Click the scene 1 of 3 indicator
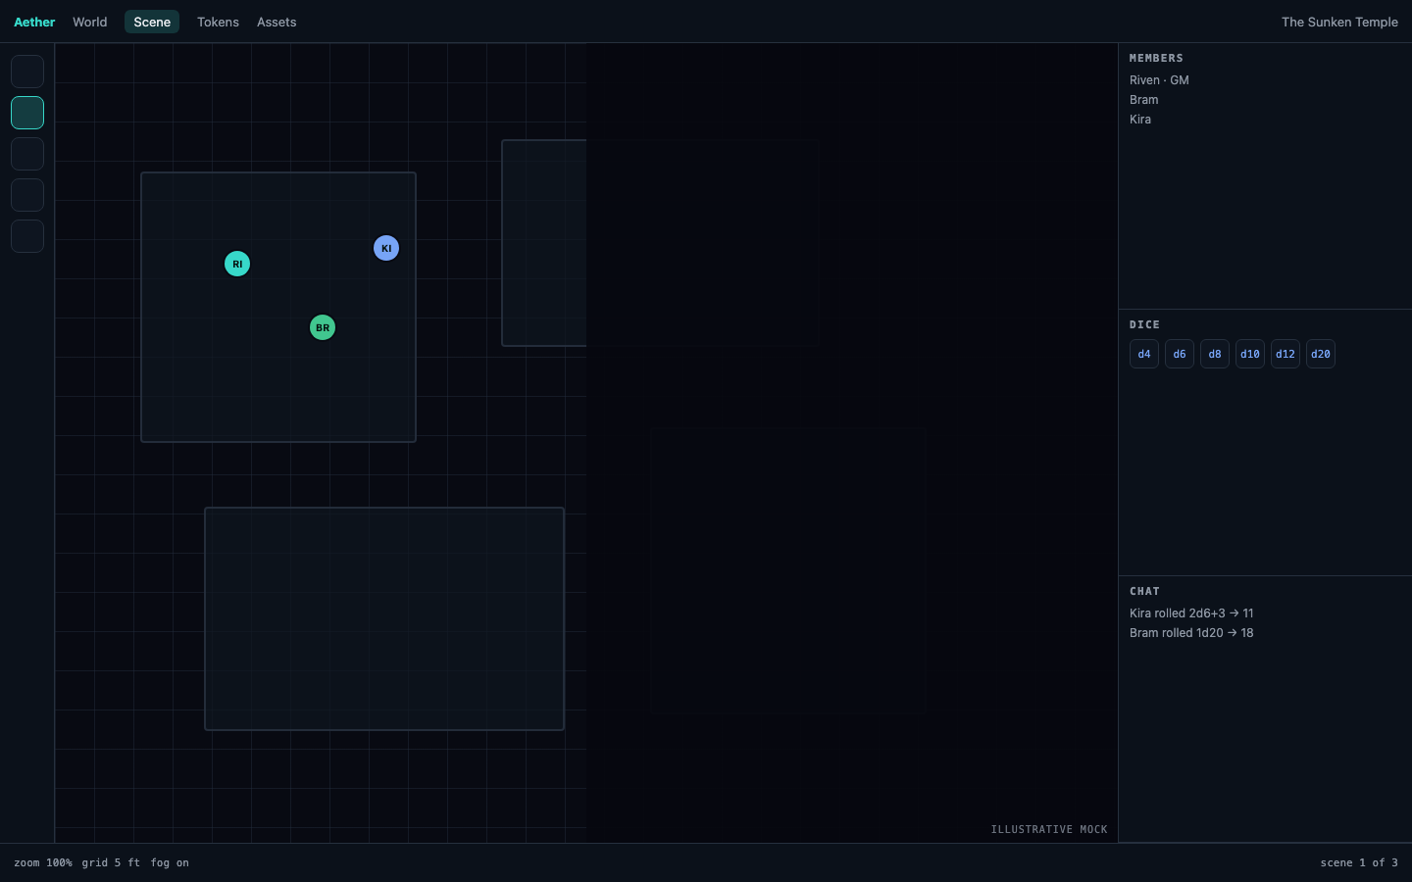The width and height of the screenshot is (1412, 882). pyautogui.click(x=1359, y=862)
